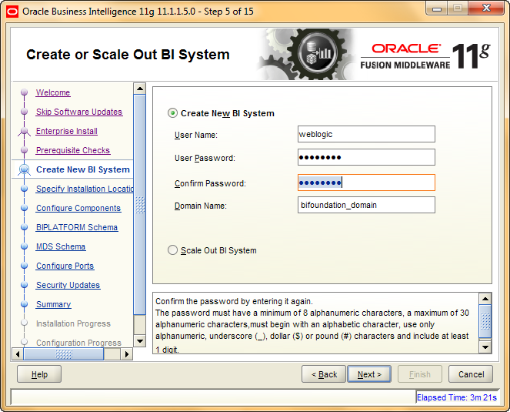Image resolution: width=510 pixels, height=412 pixels.
Task: Click the Welcome step bullet icon
Action: tap(24, 92)
